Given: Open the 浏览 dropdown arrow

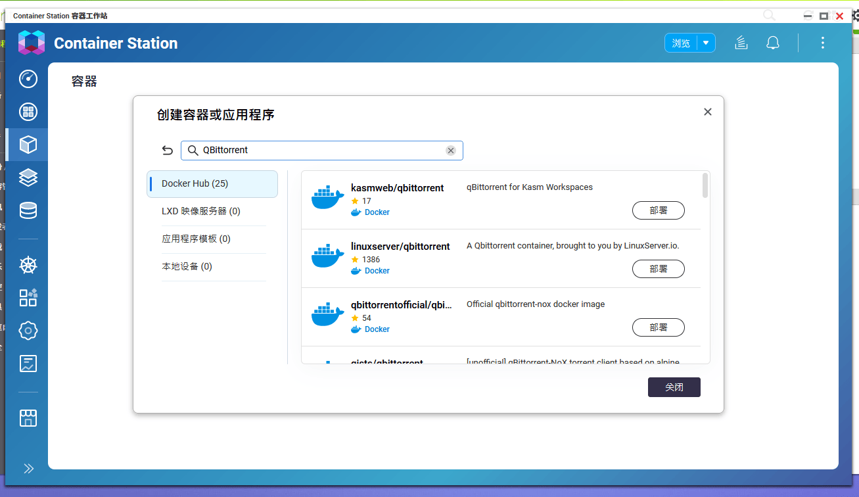Looking at the screenshot, I should [706, 43].
